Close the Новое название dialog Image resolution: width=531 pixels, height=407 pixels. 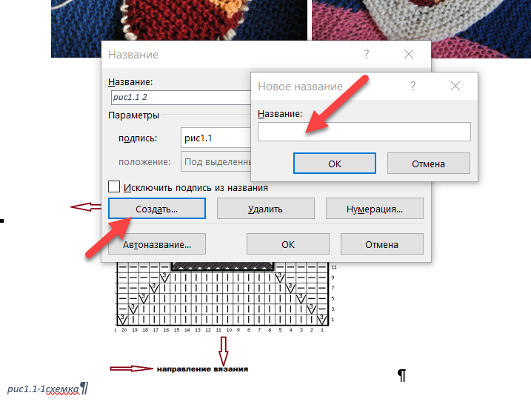pos(455,87)
